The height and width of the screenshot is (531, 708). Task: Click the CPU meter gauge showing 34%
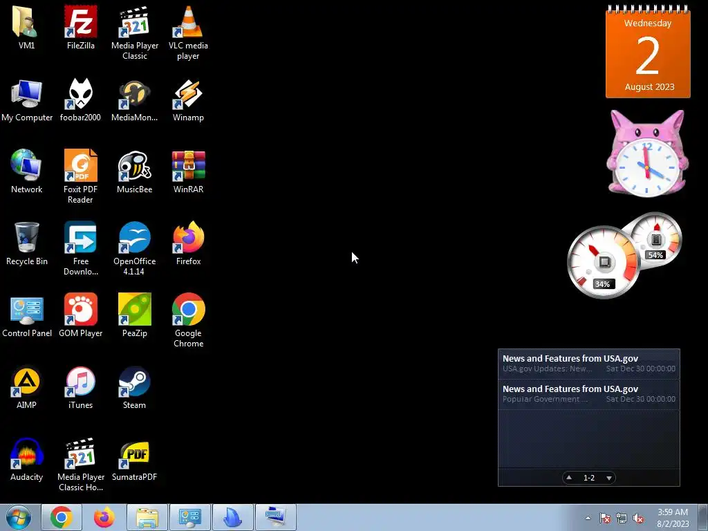(604, 262)
